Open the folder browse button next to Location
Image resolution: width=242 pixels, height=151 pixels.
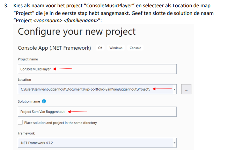pyautogui.click(x=186, y=89)
